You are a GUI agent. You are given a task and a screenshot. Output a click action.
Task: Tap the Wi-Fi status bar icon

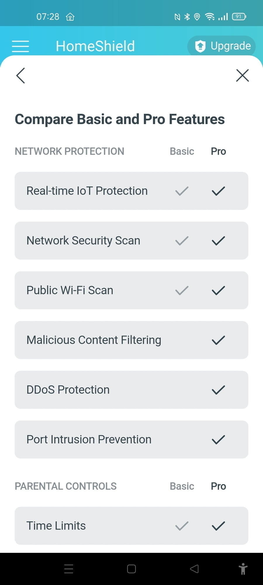pyautogui.click(x=210, y=17)
